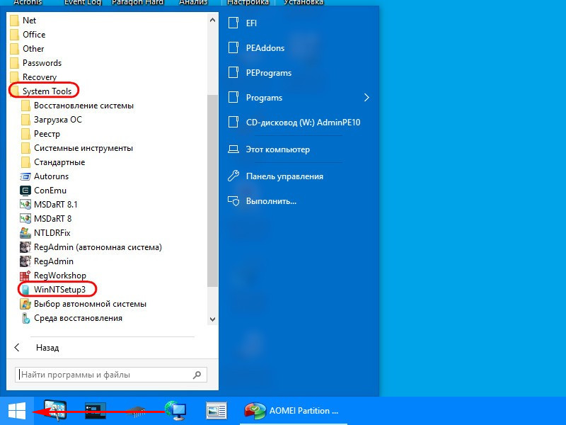Click the program list scrollbar thumb
Screen dimensions: 566x425
(213, 191)
